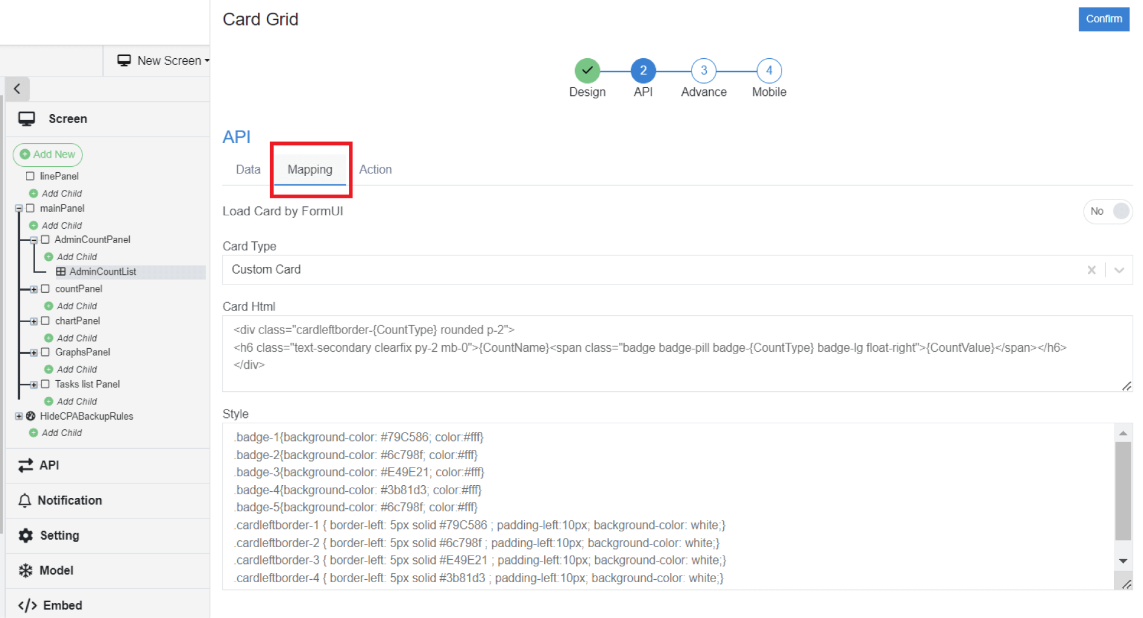Viewport: 1143px width, 618px height.
Task: Click the Notification bell icon
Action: pos(25,500)
